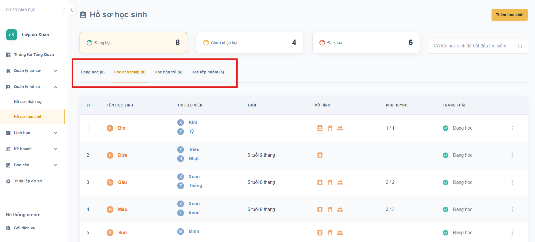Image resolution: width=535 pixels, height=242 pixels.
Task: Switch to the Học lớp nhóm (5) tab
Action: click(x=208, y=72)
